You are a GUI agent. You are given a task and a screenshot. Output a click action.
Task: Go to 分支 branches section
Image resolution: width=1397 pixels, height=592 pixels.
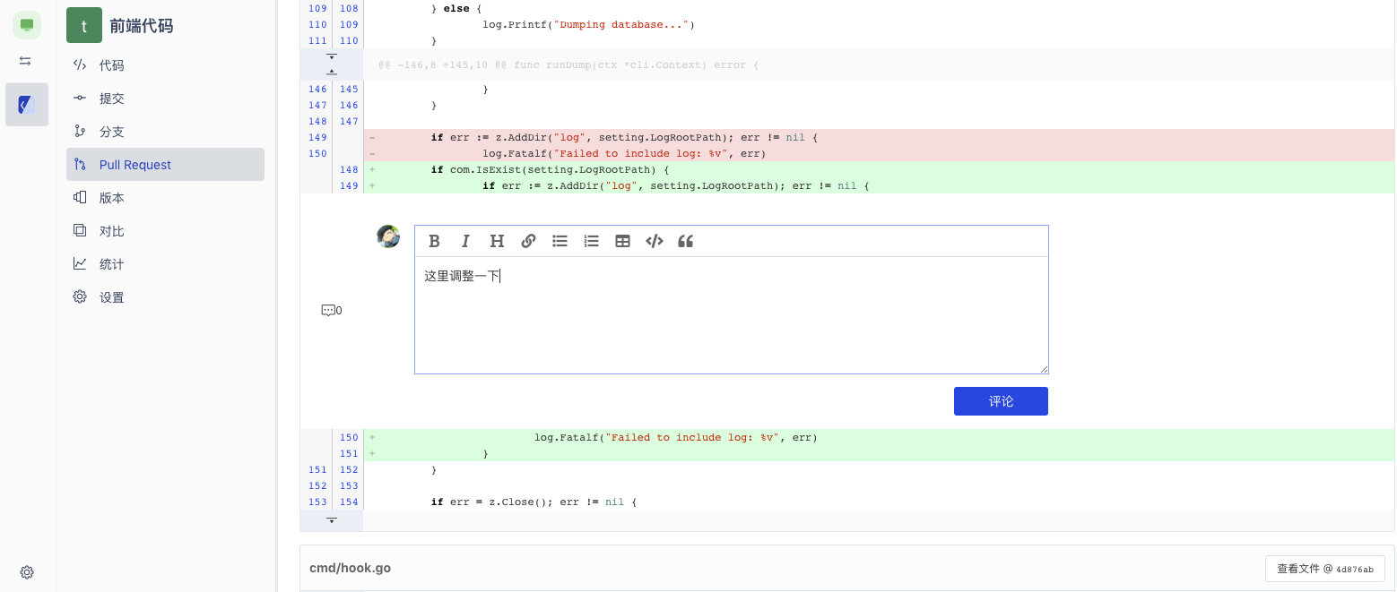coord(111,132)
